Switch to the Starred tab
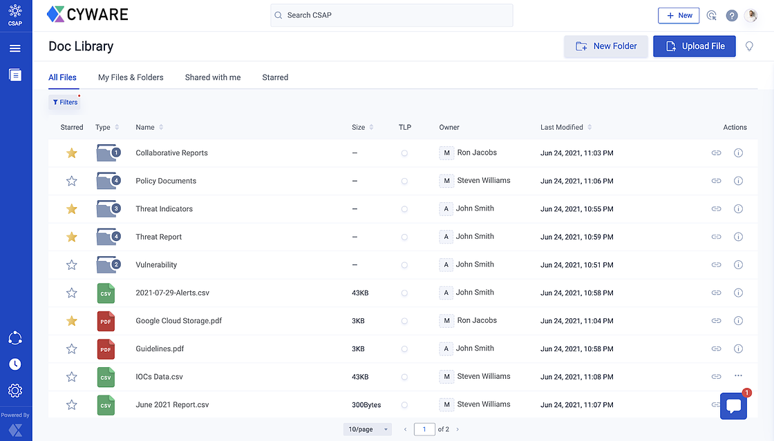This screenshot has height=441, width=774. 275,77
